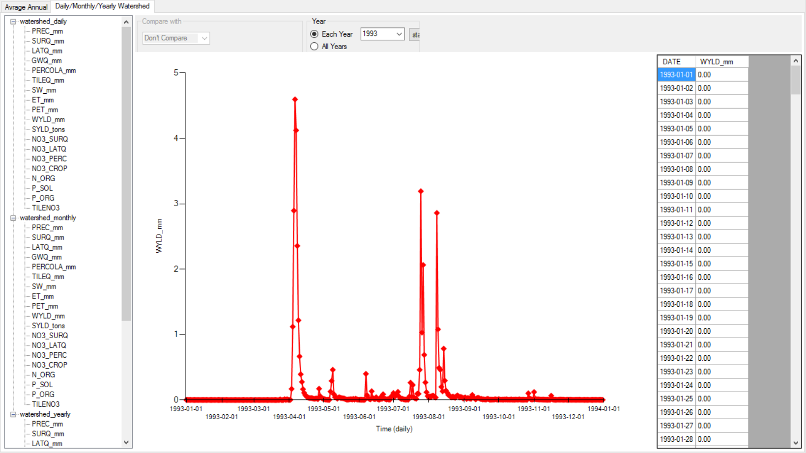Select PET_mm under watershed_daily
Image resolution: width=806 pixels, height=453 pixels.
point(45,110)
